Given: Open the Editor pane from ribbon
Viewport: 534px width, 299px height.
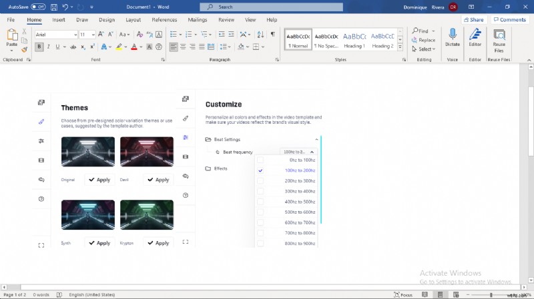Looking at the screenshot, I should (x=475, y=35).
